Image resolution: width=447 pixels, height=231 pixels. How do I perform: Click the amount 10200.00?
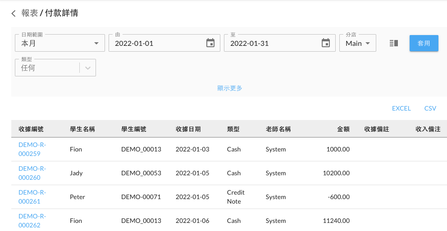click(x=336, y=173)
